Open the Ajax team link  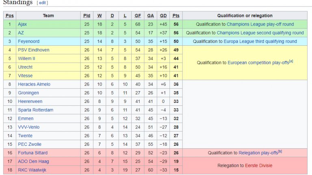click(22, 24)
